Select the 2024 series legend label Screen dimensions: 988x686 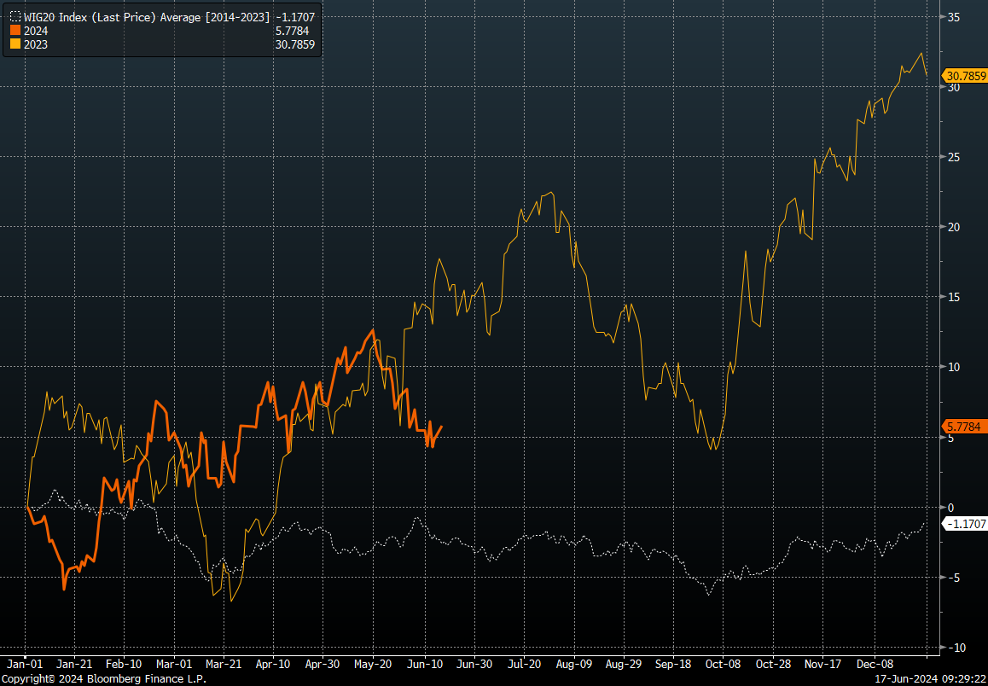coord(36,30)
